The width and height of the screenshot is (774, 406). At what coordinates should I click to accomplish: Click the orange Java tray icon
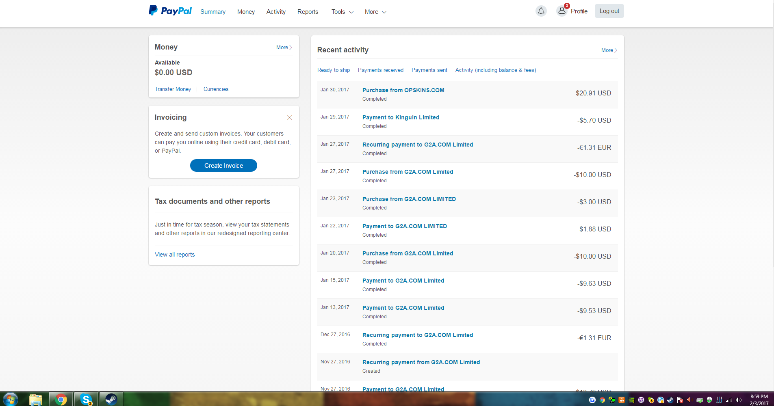click(x=622, y=400)
